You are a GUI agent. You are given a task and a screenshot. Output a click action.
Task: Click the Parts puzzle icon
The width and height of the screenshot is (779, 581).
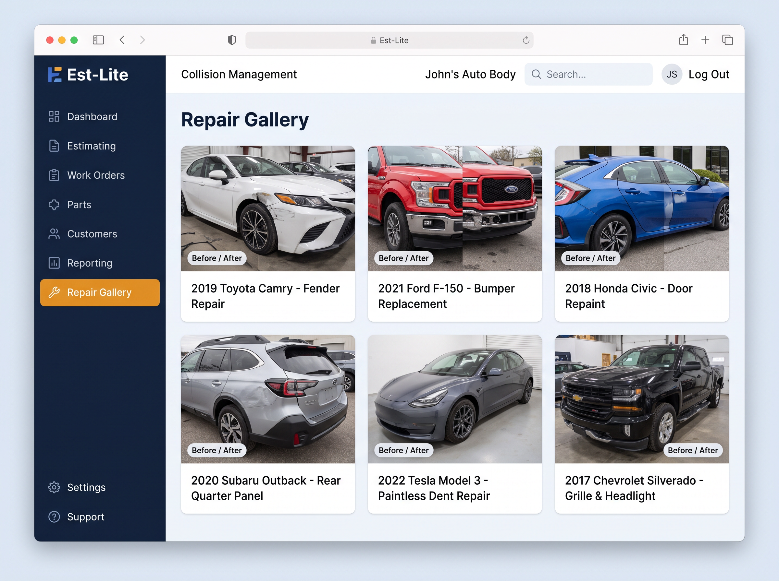pos(54,205)
